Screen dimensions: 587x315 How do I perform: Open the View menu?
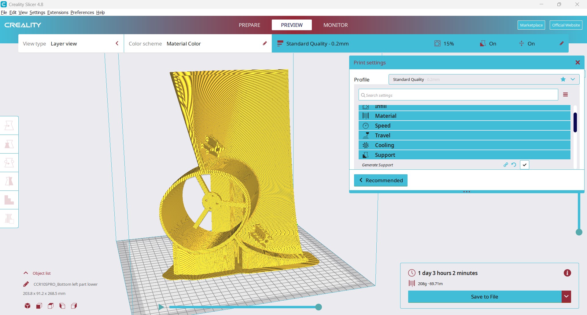tap(23, 13)
